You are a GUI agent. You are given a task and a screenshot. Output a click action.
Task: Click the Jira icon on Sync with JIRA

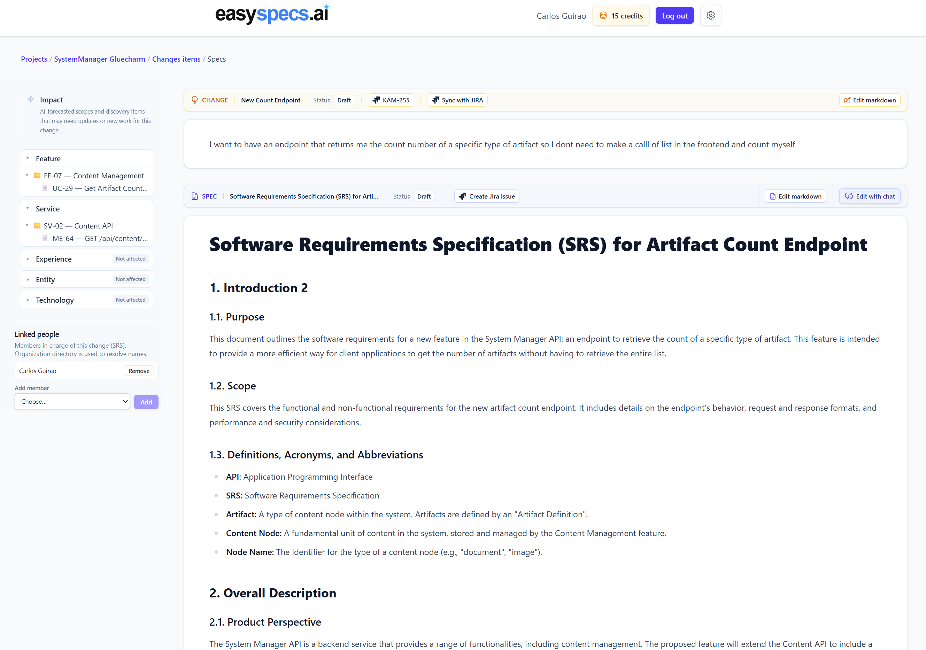(x=435, y=100)
